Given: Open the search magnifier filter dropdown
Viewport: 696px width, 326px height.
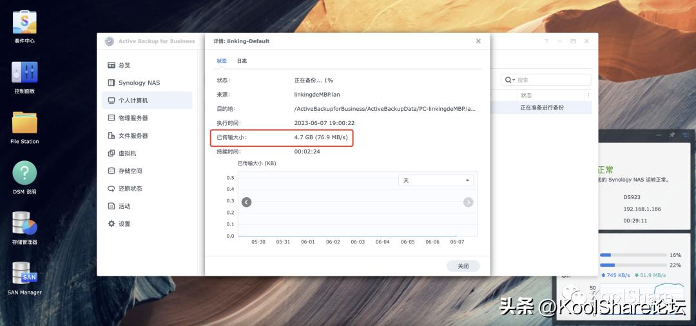Looking at the screenshot, I should point(508,80).
